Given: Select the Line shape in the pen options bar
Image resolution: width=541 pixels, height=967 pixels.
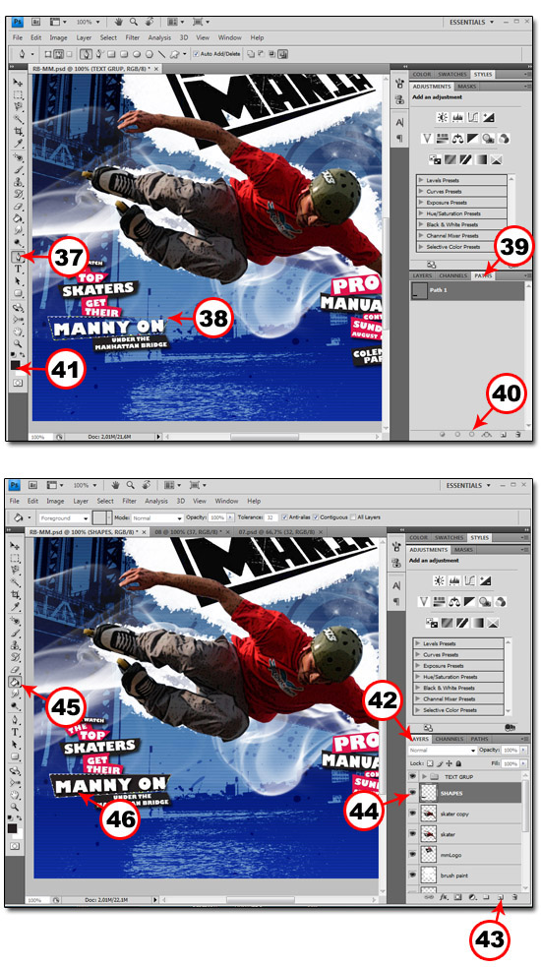Looking at the screenshot, I should 161,54.
